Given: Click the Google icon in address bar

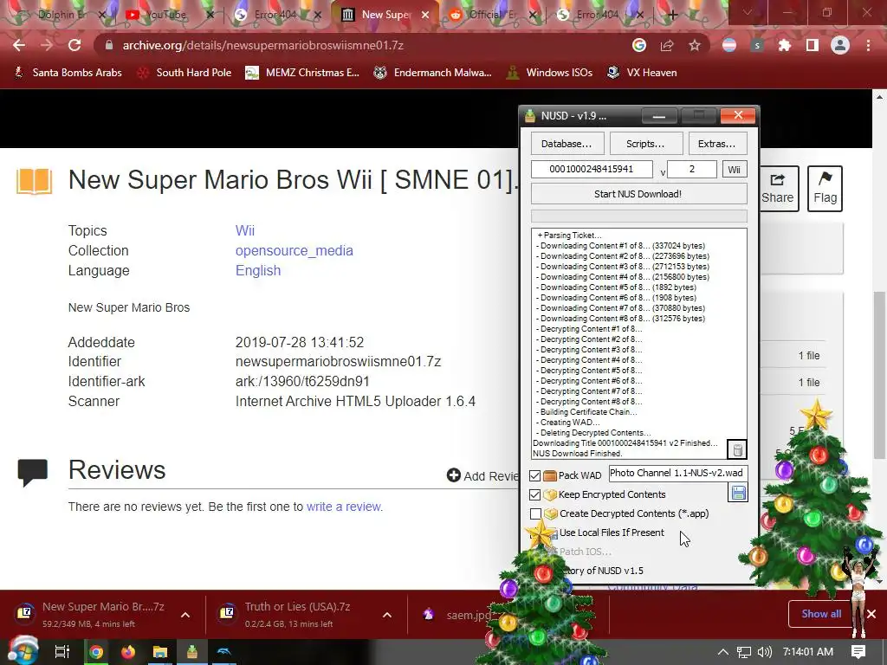Looking at the screenshot, I should tap(639, 45).
